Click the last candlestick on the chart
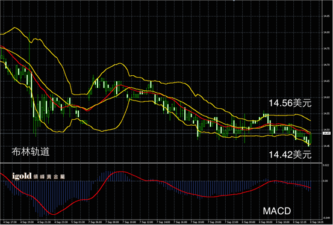333x225 pixels. point(311,138)
